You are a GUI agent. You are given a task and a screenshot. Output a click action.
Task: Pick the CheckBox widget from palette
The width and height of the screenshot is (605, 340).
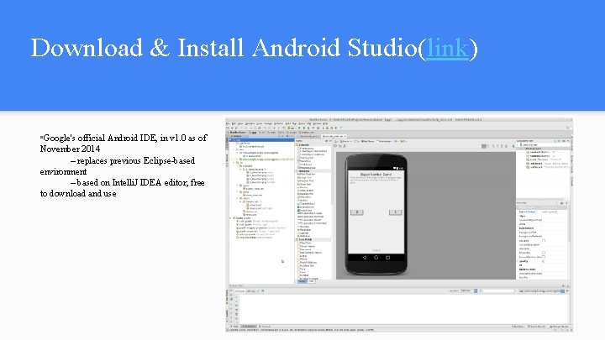click(304, 197)
